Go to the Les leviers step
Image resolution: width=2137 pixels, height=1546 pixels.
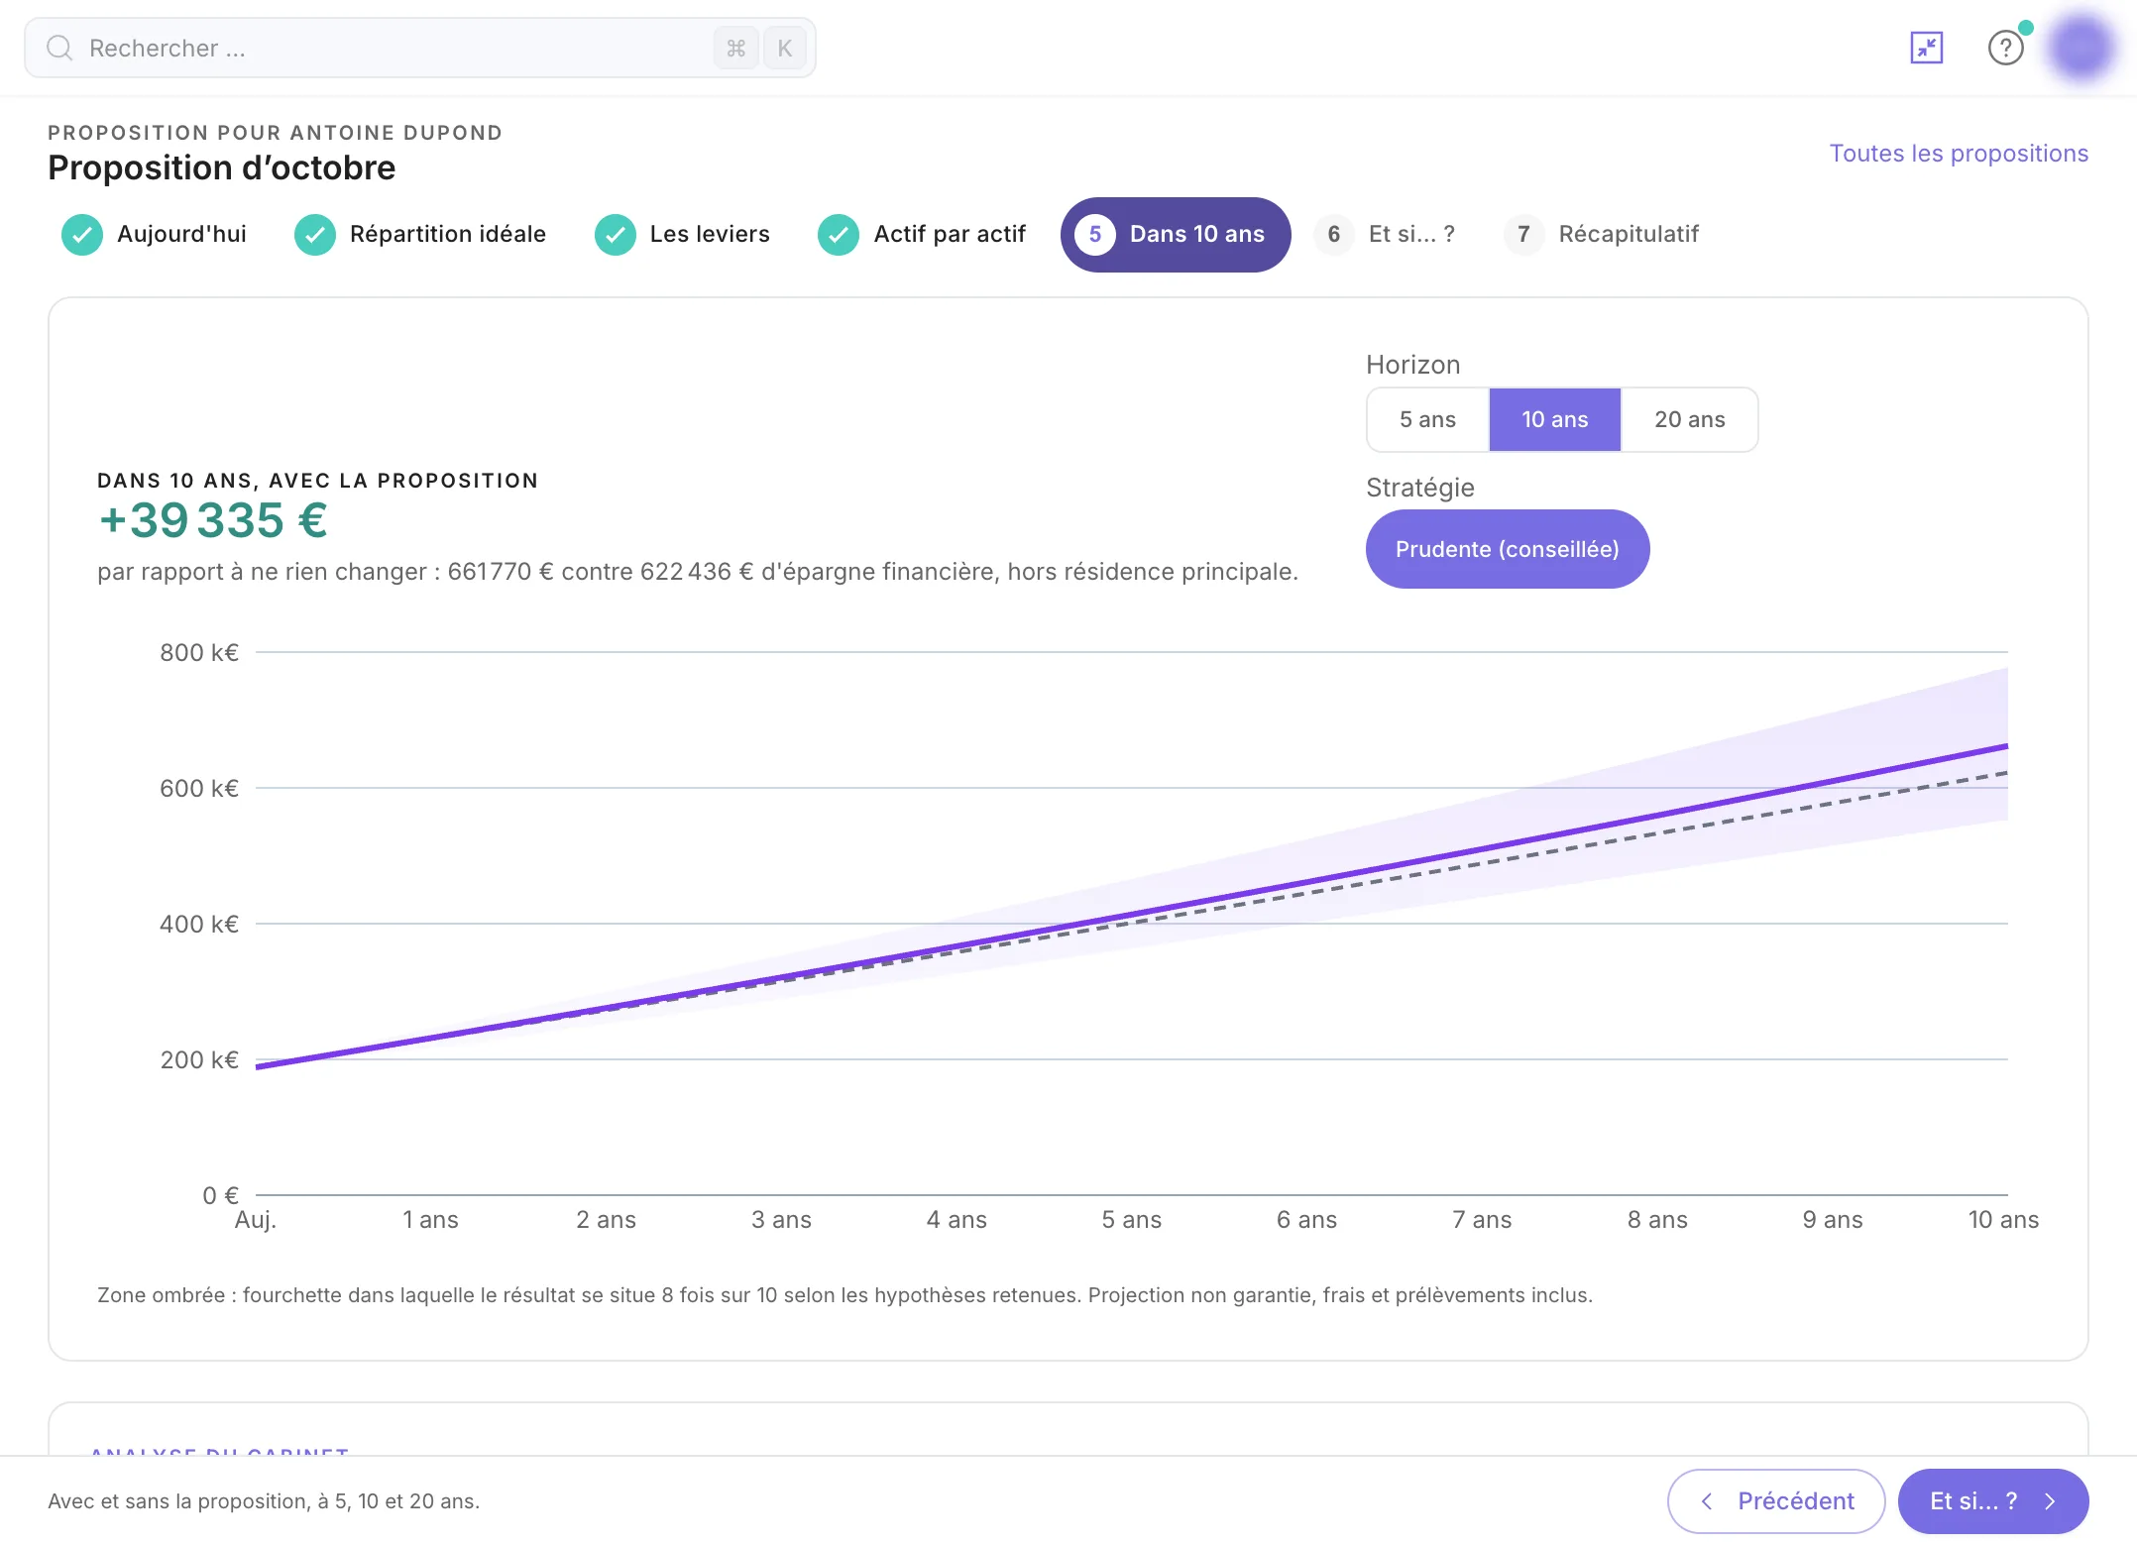pyautogui.click(x=682, y=235)
